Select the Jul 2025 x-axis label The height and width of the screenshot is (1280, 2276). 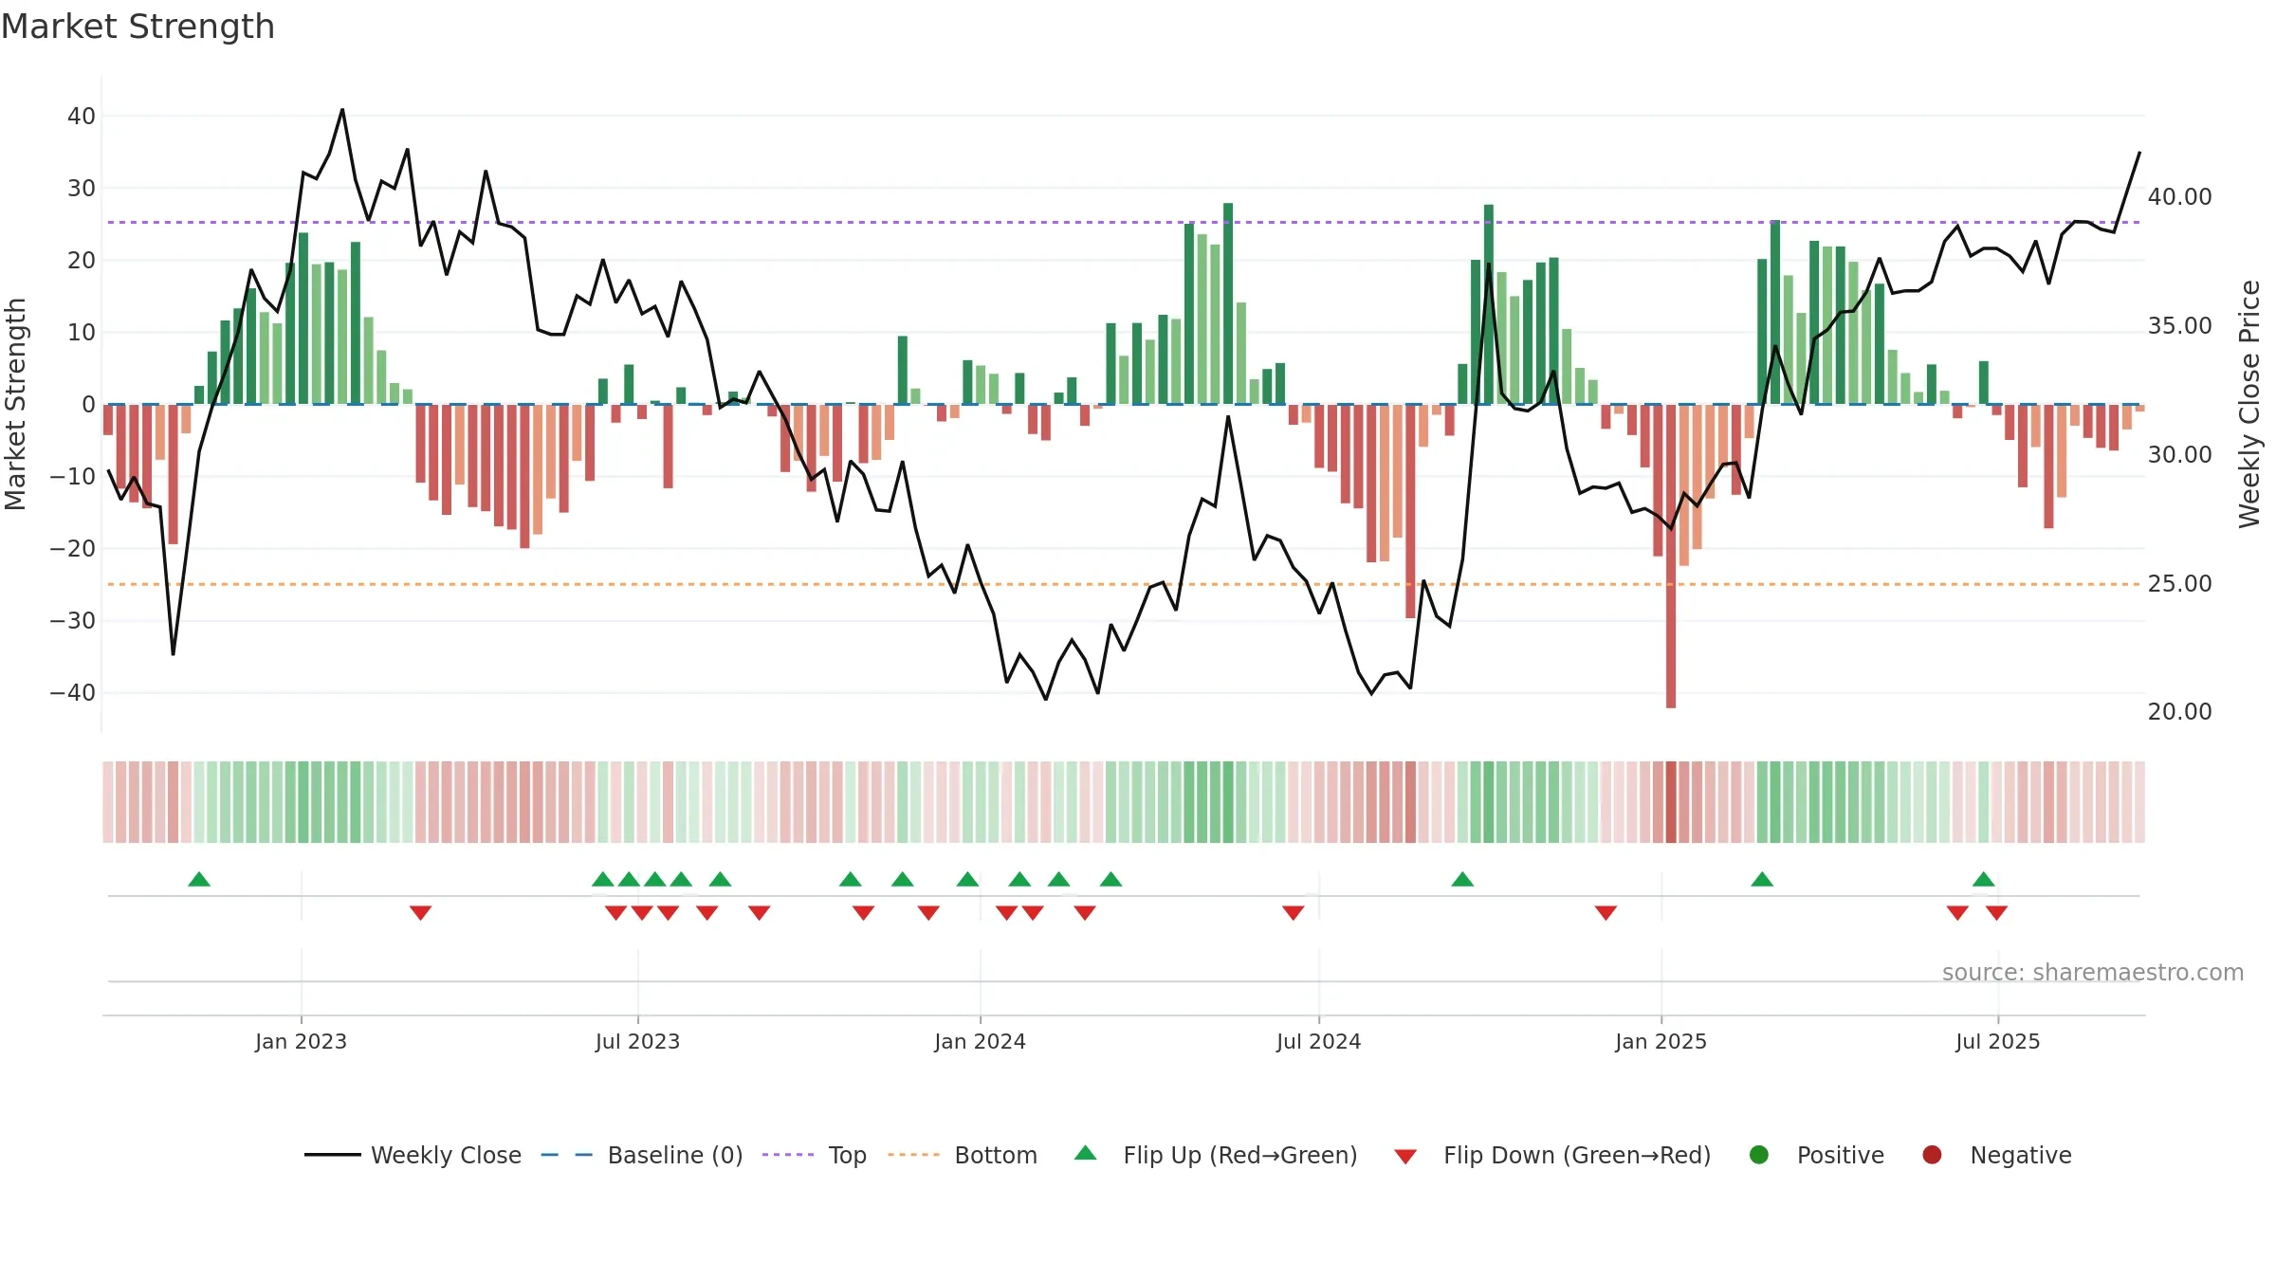pos(1997,1041)
